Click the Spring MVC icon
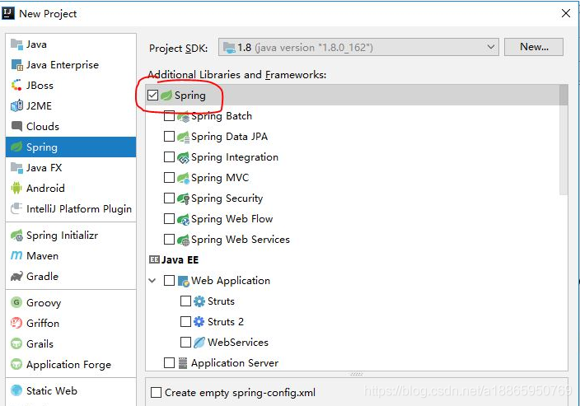The image size is (580, 406). [x=184, y=178]
